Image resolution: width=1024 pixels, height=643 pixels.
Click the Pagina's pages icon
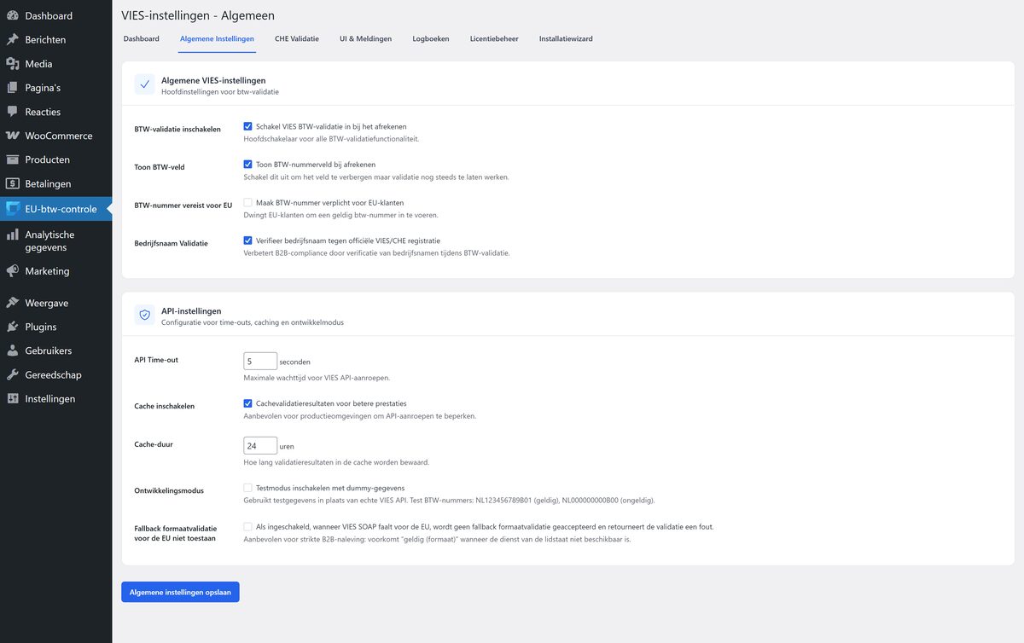tap(13, 87)
